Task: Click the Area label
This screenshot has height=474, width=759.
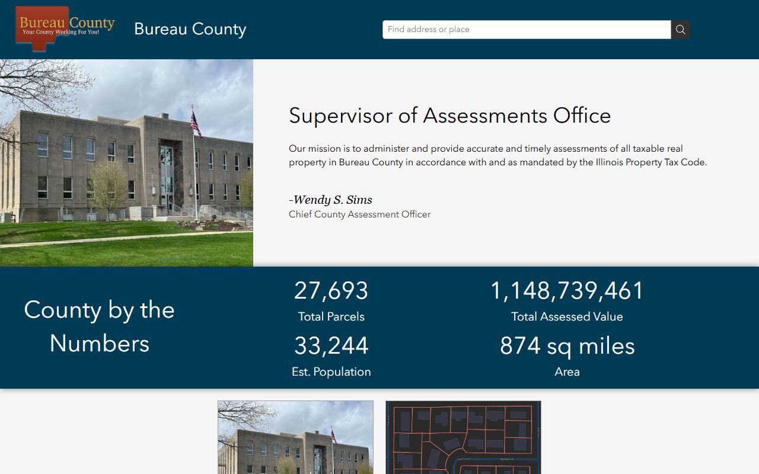Action: 567,371
